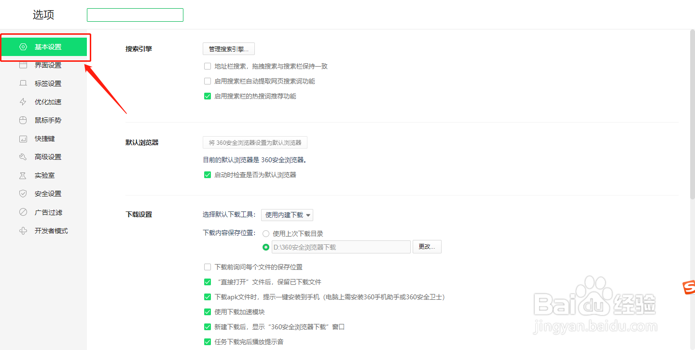Check 下载前询问每个文件的保存位置
695x350 pixels.
208,267
